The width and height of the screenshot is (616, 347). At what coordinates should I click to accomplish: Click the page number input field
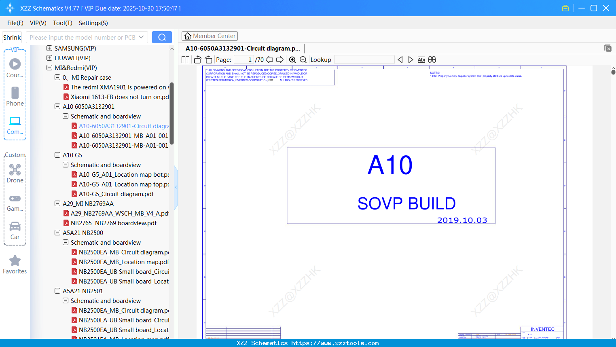244,60
